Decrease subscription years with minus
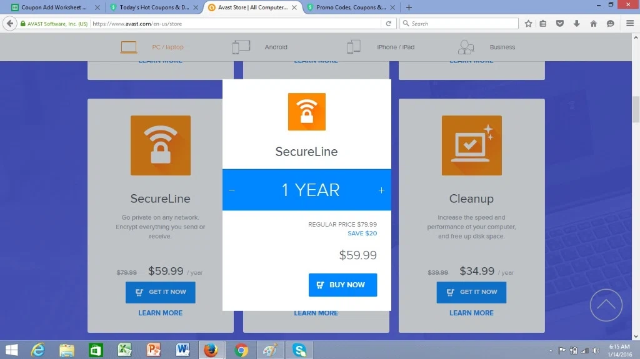 click(231, 190)
